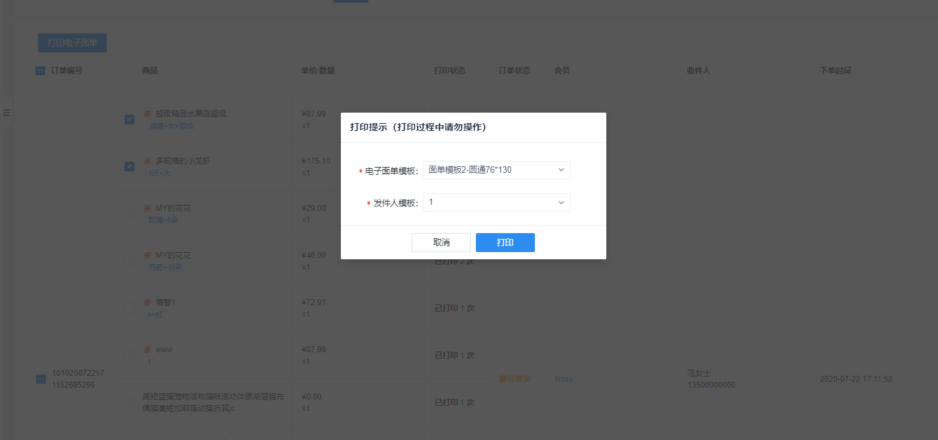The image size is (938, 440).
Task: Click the 部分发货 order status
Action: [x=515, y=379]
